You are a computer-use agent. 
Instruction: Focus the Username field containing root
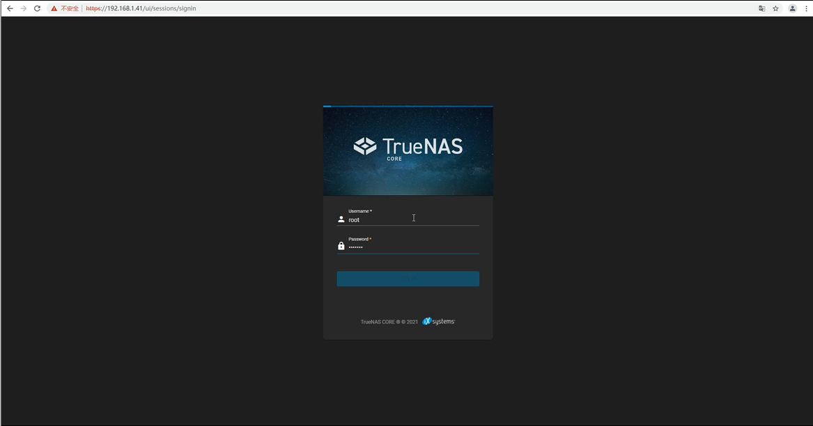412,220
